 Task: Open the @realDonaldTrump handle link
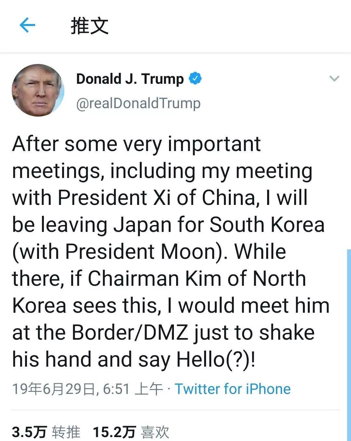pyautogui.click(x=138, y=103)
